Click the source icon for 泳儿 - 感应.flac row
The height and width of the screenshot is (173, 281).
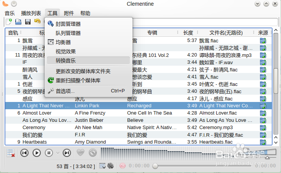pyautogui.click(x=263, y=99)
